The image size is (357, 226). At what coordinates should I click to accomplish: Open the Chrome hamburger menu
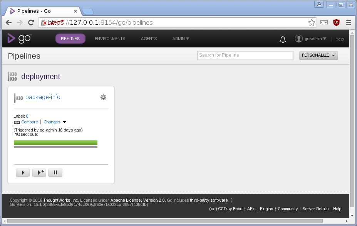[349, 22]
